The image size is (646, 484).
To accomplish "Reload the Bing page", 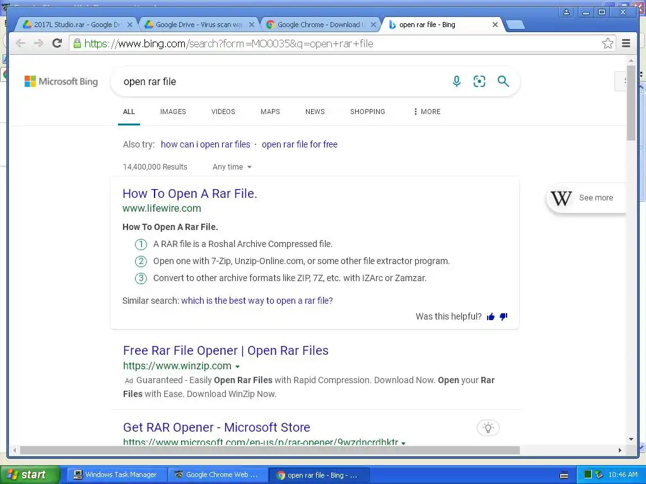I will click(x=57, y=43).
